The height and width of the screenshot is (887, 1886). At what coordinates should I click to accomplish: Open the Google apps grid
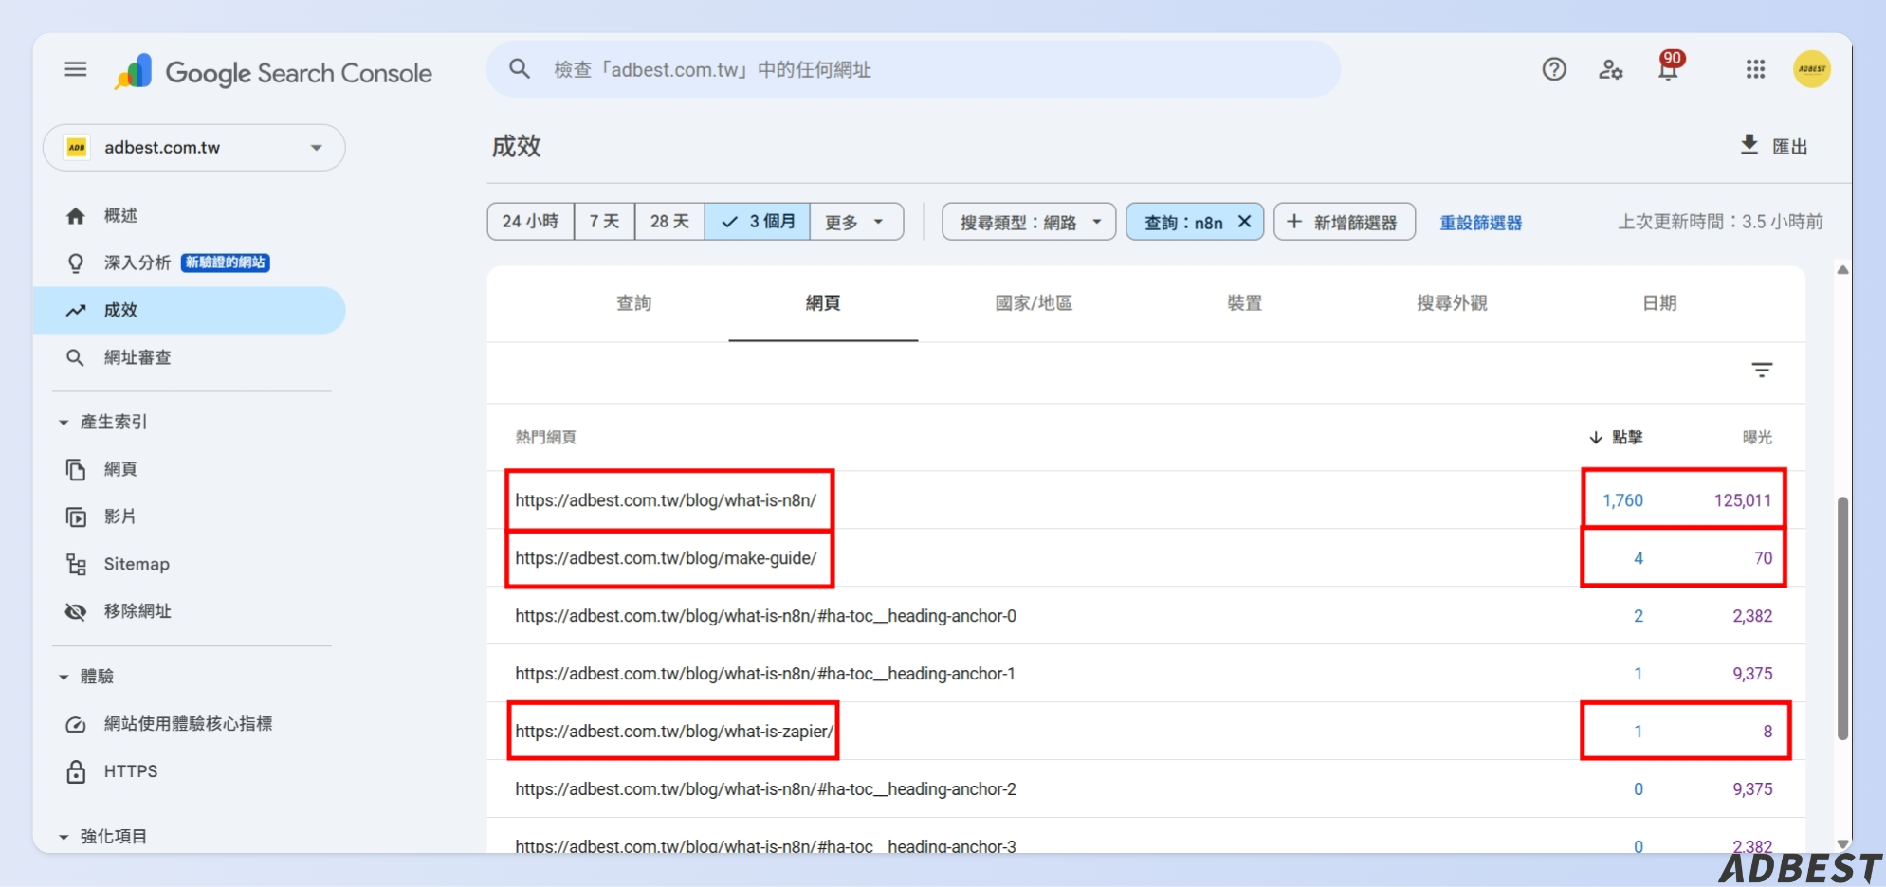point(1755,69)
